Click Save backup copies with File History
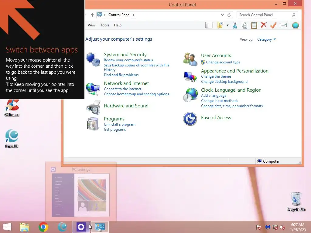This screenshot has width=311, height=233. pos(136,67)
